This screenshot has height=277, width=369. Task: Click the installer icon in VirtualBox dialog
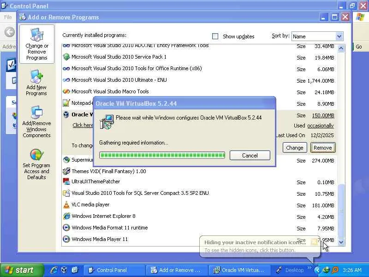[107, 121]
